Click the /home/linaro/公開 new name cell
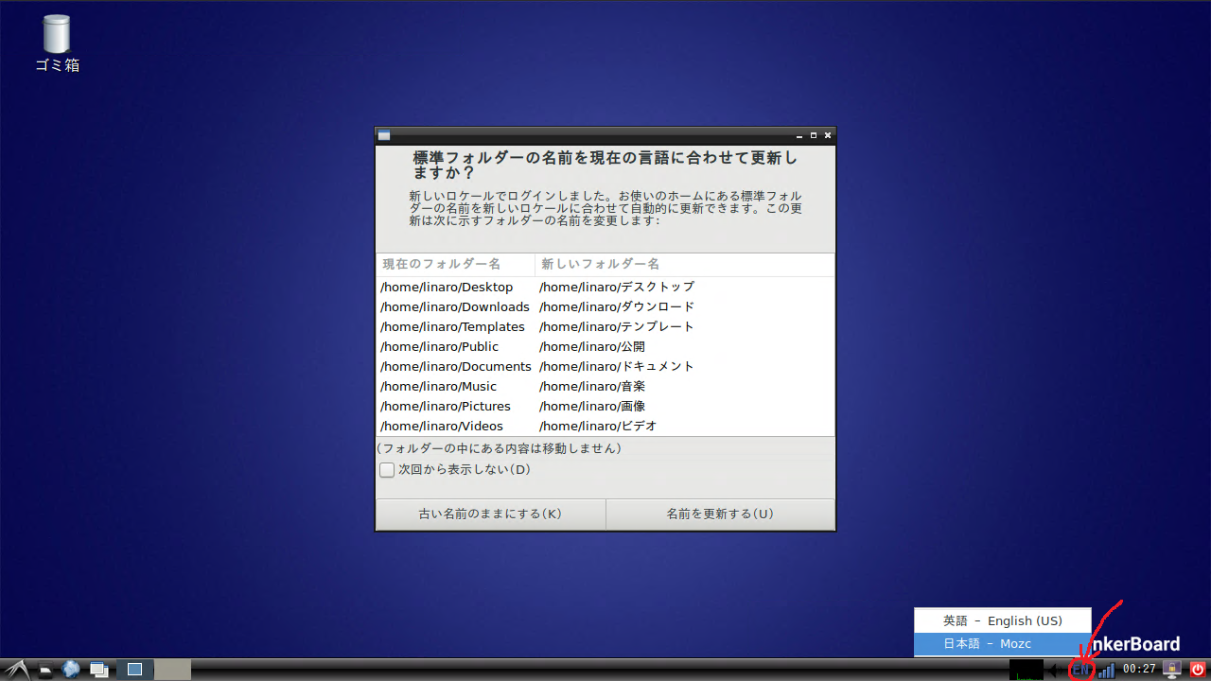Screen dimensions: 1211x681 [592, 346]
